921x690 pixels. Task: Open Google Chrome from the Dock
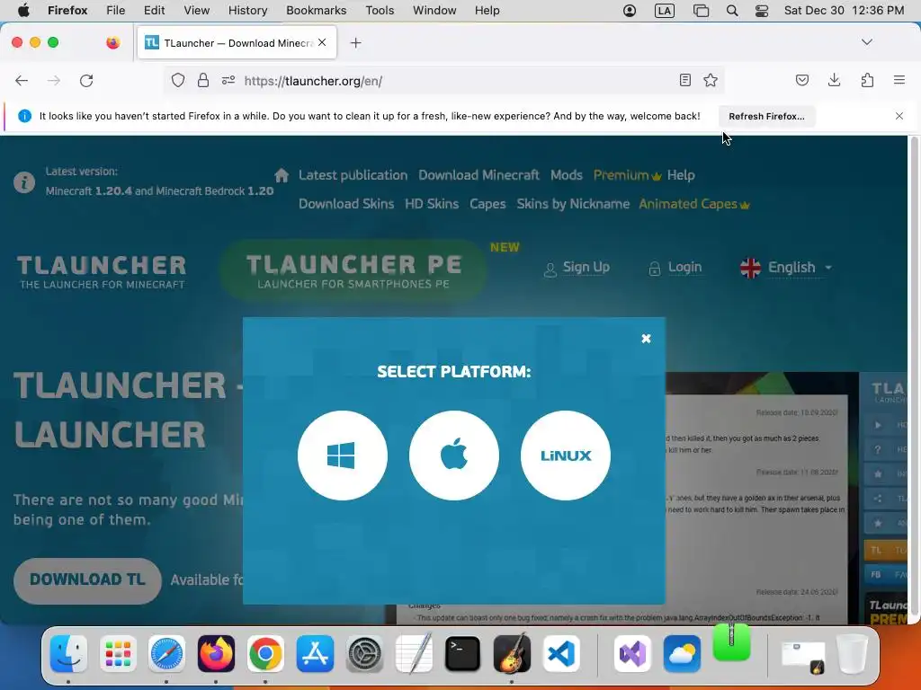(x=265, y=653)
